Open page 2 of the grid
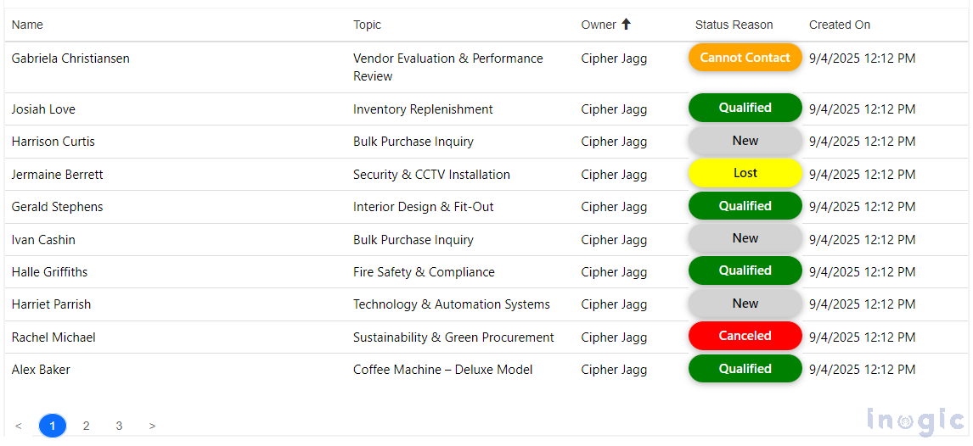Image resolution: width=973 pixels, height=446 pixels. 86,426
